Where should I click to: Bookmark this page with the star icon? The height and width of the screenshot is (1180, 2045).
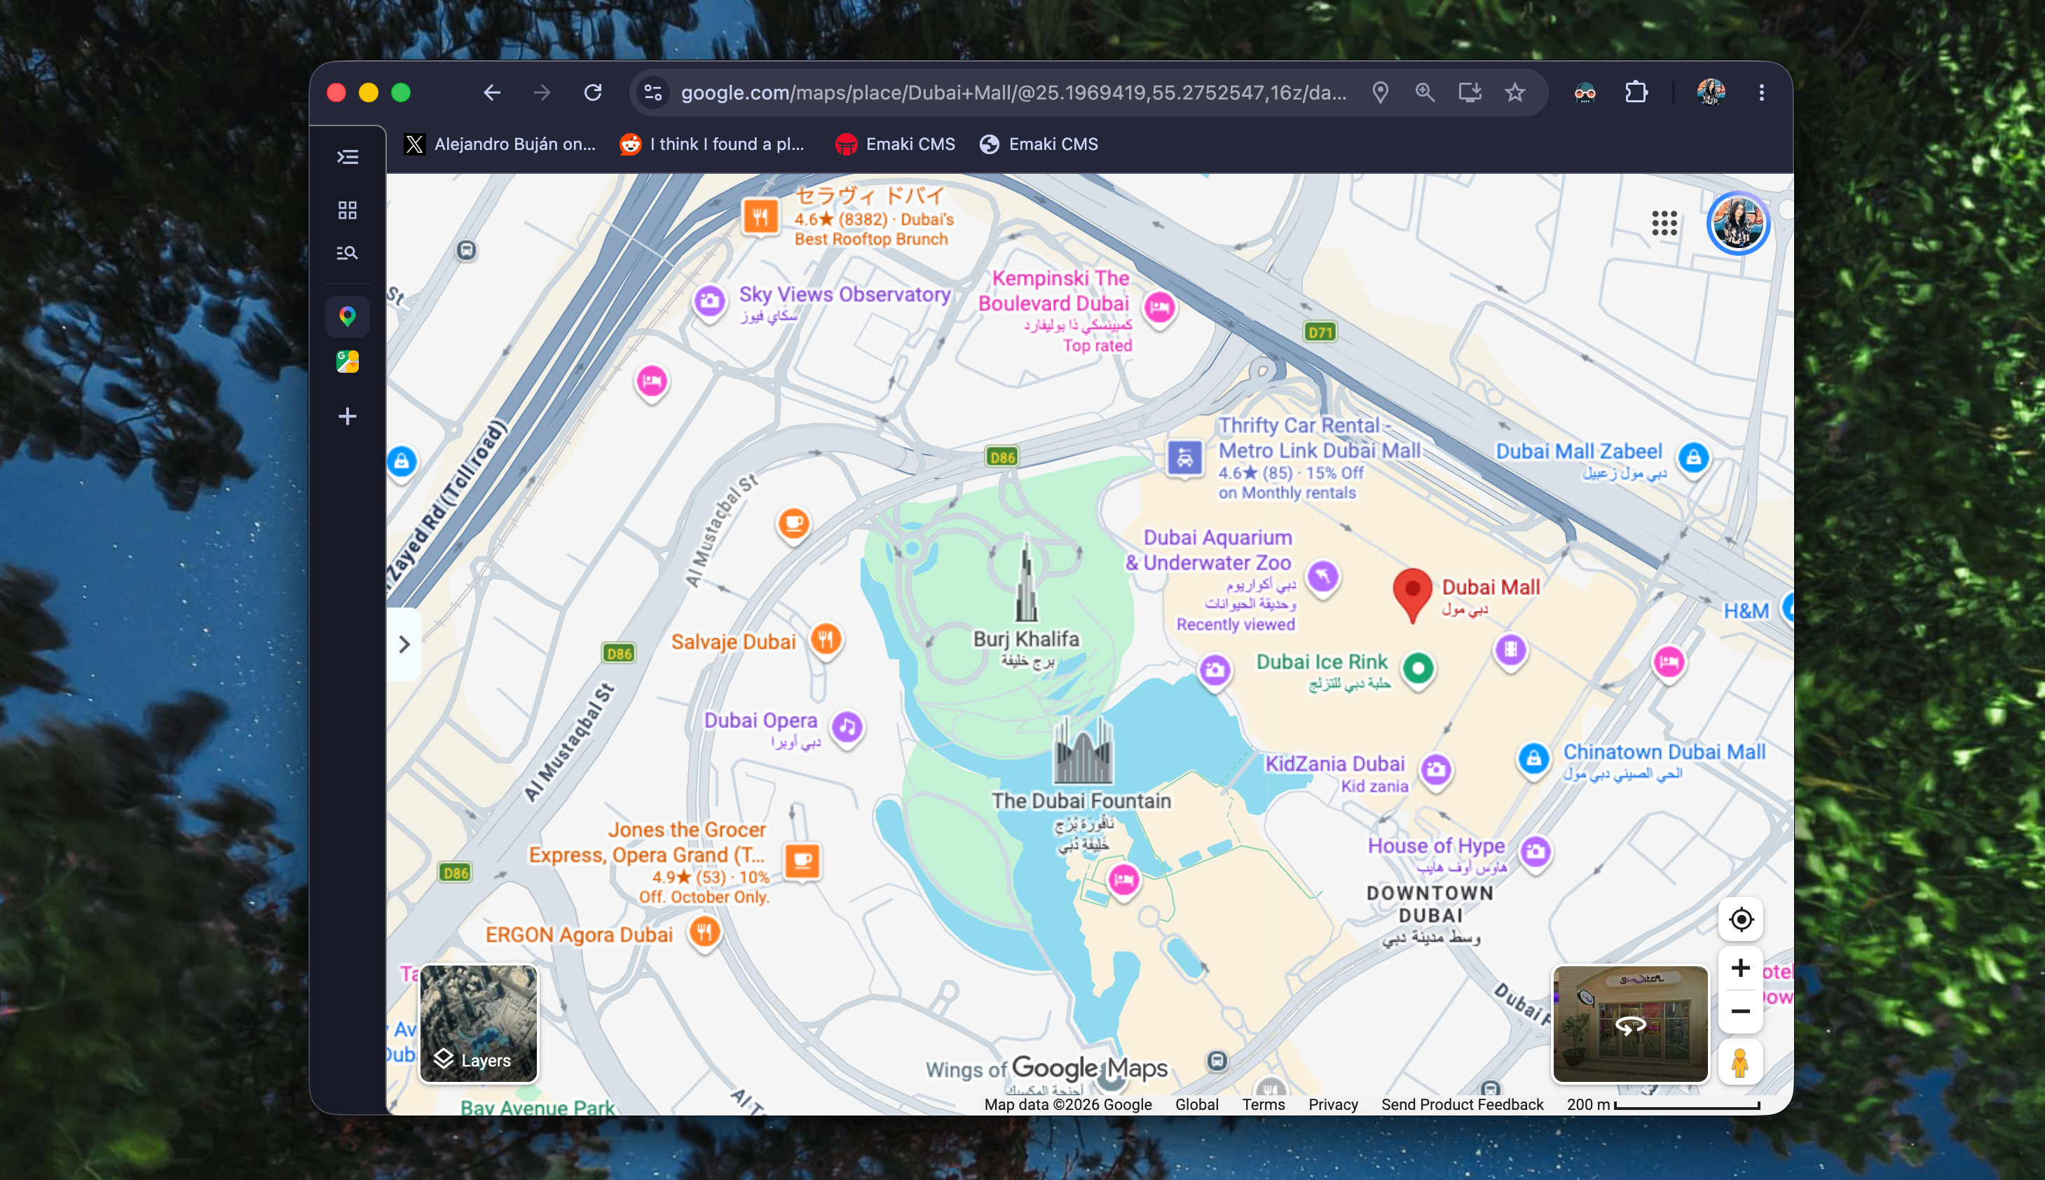(1515, 92)
